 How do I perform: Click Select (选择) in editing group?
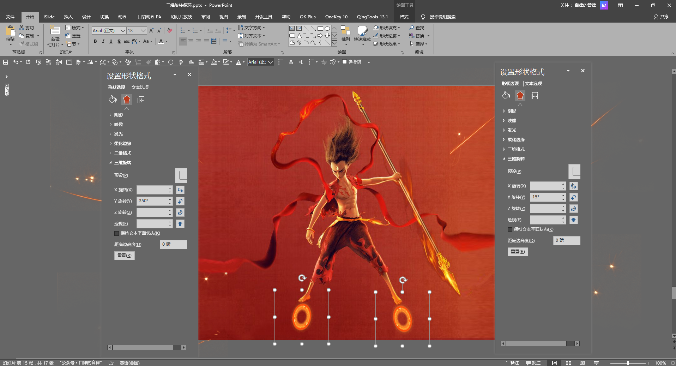[418, 44]
